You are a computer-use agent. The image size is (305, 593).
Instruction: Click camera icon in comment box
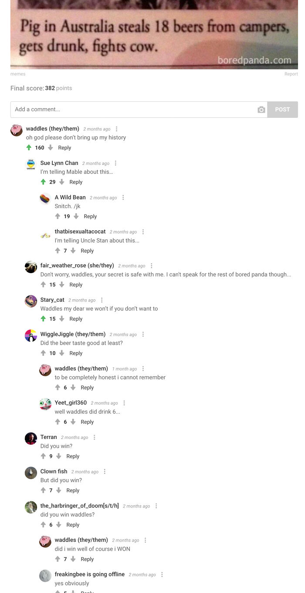click(261, 110)
